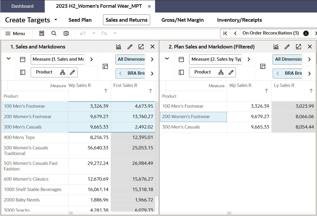This screenshot has height=216, width=317.
Task: Click the search magnifier icon
Action: coord(54,33)
